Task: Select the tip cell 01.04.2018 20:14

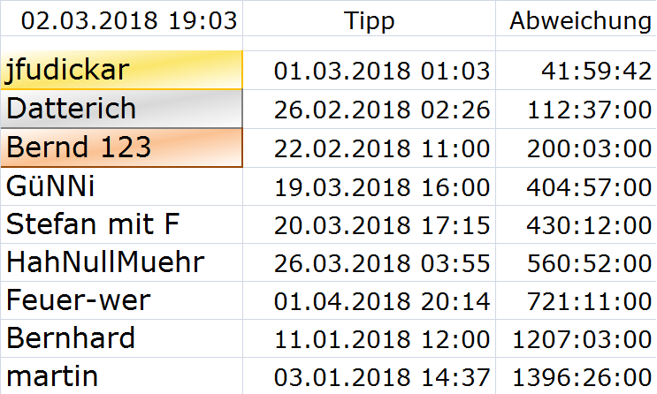Action: (x=381, y=301)
